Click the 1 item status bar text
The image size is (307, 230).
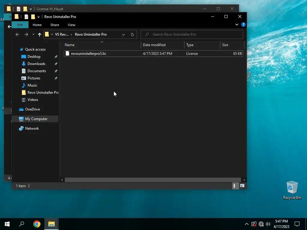tap(21, 186)
